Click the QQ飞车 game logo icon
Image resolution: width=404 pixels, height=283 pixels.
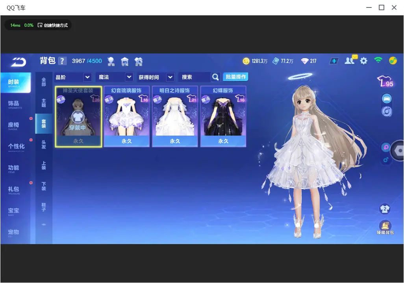pyautogui.click(x=19, y=62)
